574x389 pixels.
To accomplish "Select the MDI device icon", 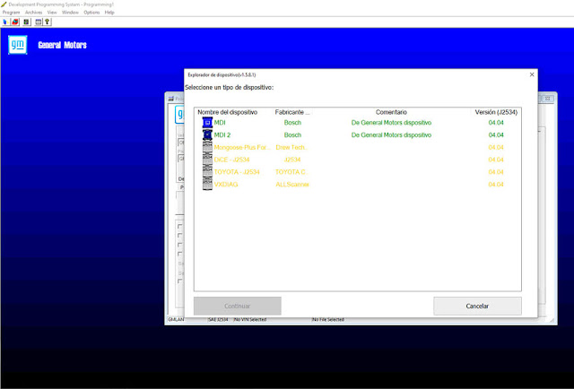I will pyautogui.click(x=207, y=123).
